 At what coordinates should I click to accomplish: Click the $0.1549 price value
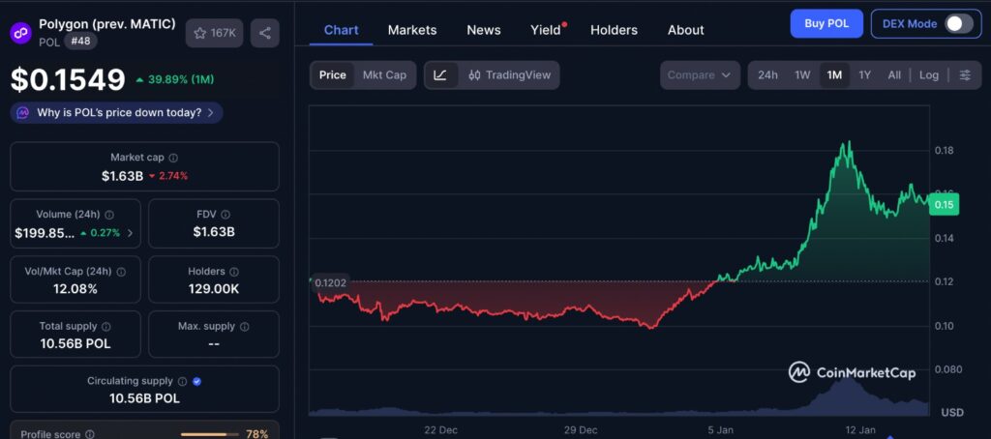[69, 79]
